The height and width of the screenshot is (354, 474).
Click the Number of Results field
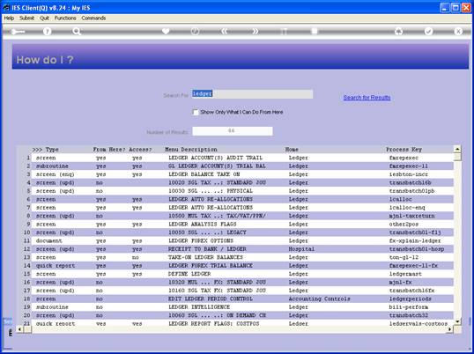233,131
